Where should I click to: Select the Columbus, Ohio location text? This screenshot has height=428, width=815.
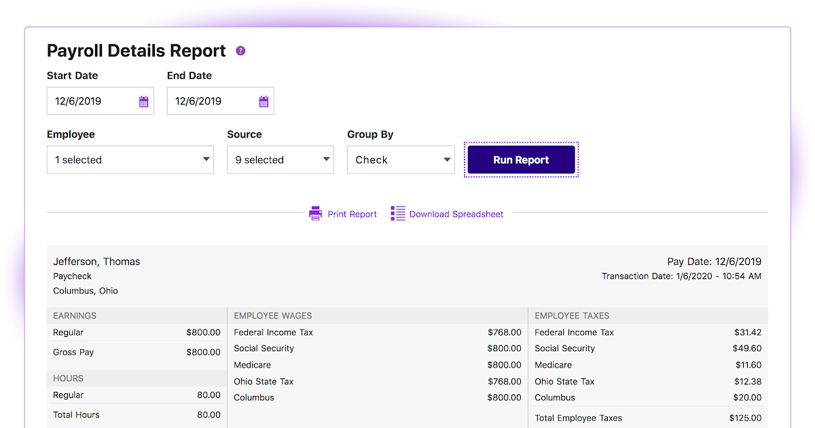coord(86,291)
